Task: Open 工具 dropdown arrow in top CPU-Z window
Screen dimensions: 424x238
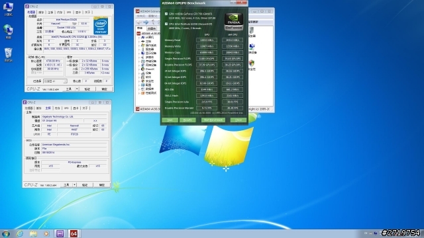Action: click(x=77, y=89)
